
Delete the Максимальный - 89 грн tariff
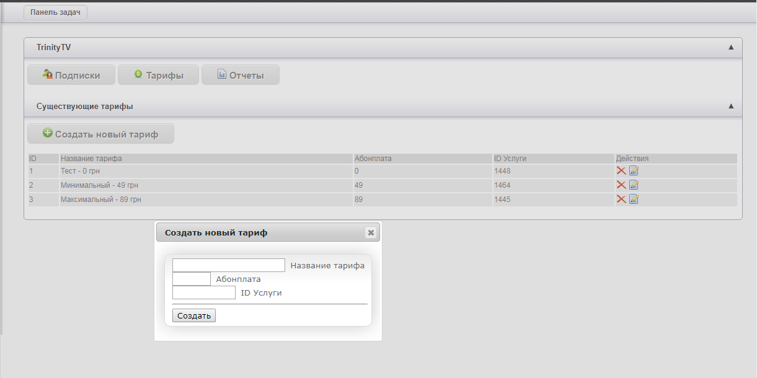click(621, 199)
